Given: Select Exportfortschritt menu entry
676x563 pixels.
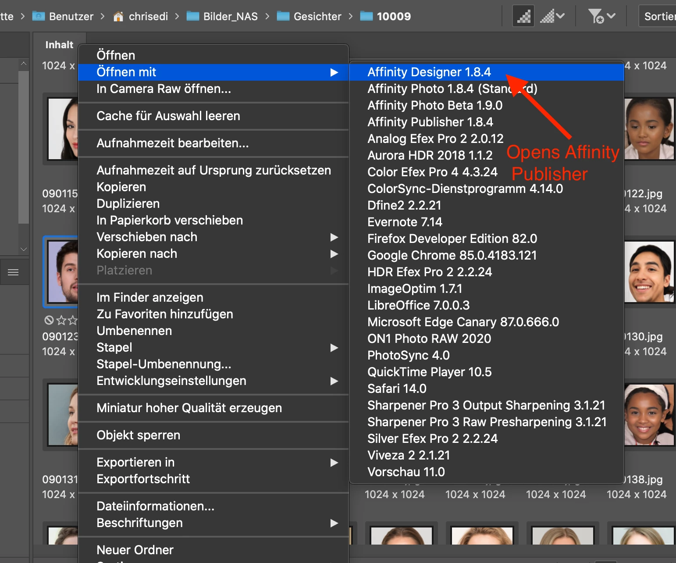Looking at the screenshot, I should 213,479.
